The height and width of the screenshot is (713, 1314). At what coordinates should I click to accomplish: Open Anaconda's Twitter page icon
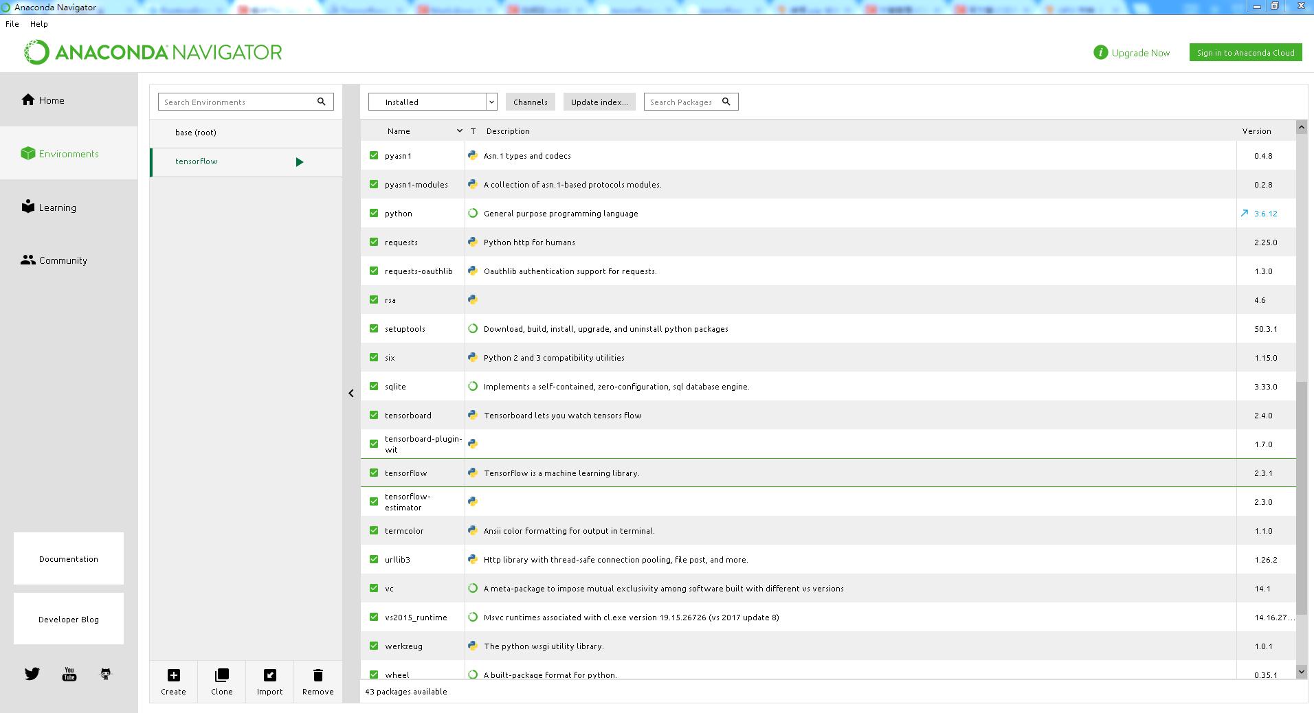[x=32, y=674]
